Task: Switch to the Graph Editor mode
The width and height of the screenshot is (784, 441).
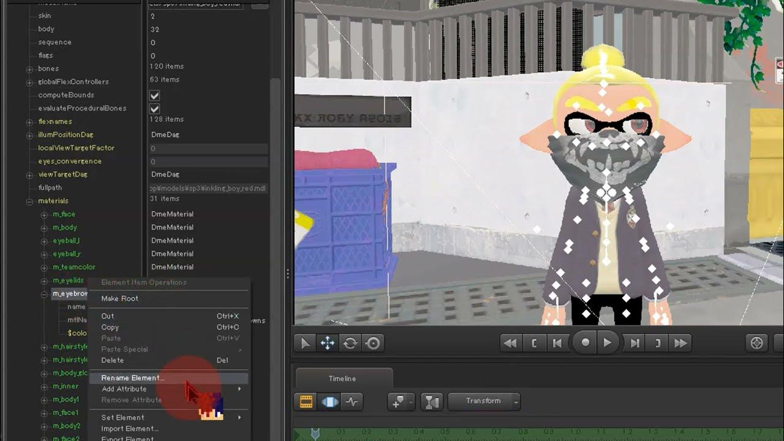Action: tap(352, 402)
